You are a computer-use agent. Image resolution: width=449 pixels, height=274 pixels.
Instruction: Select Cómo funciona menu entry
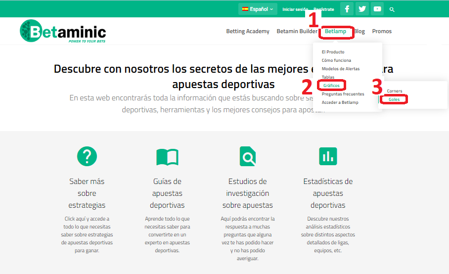(336, 60)
